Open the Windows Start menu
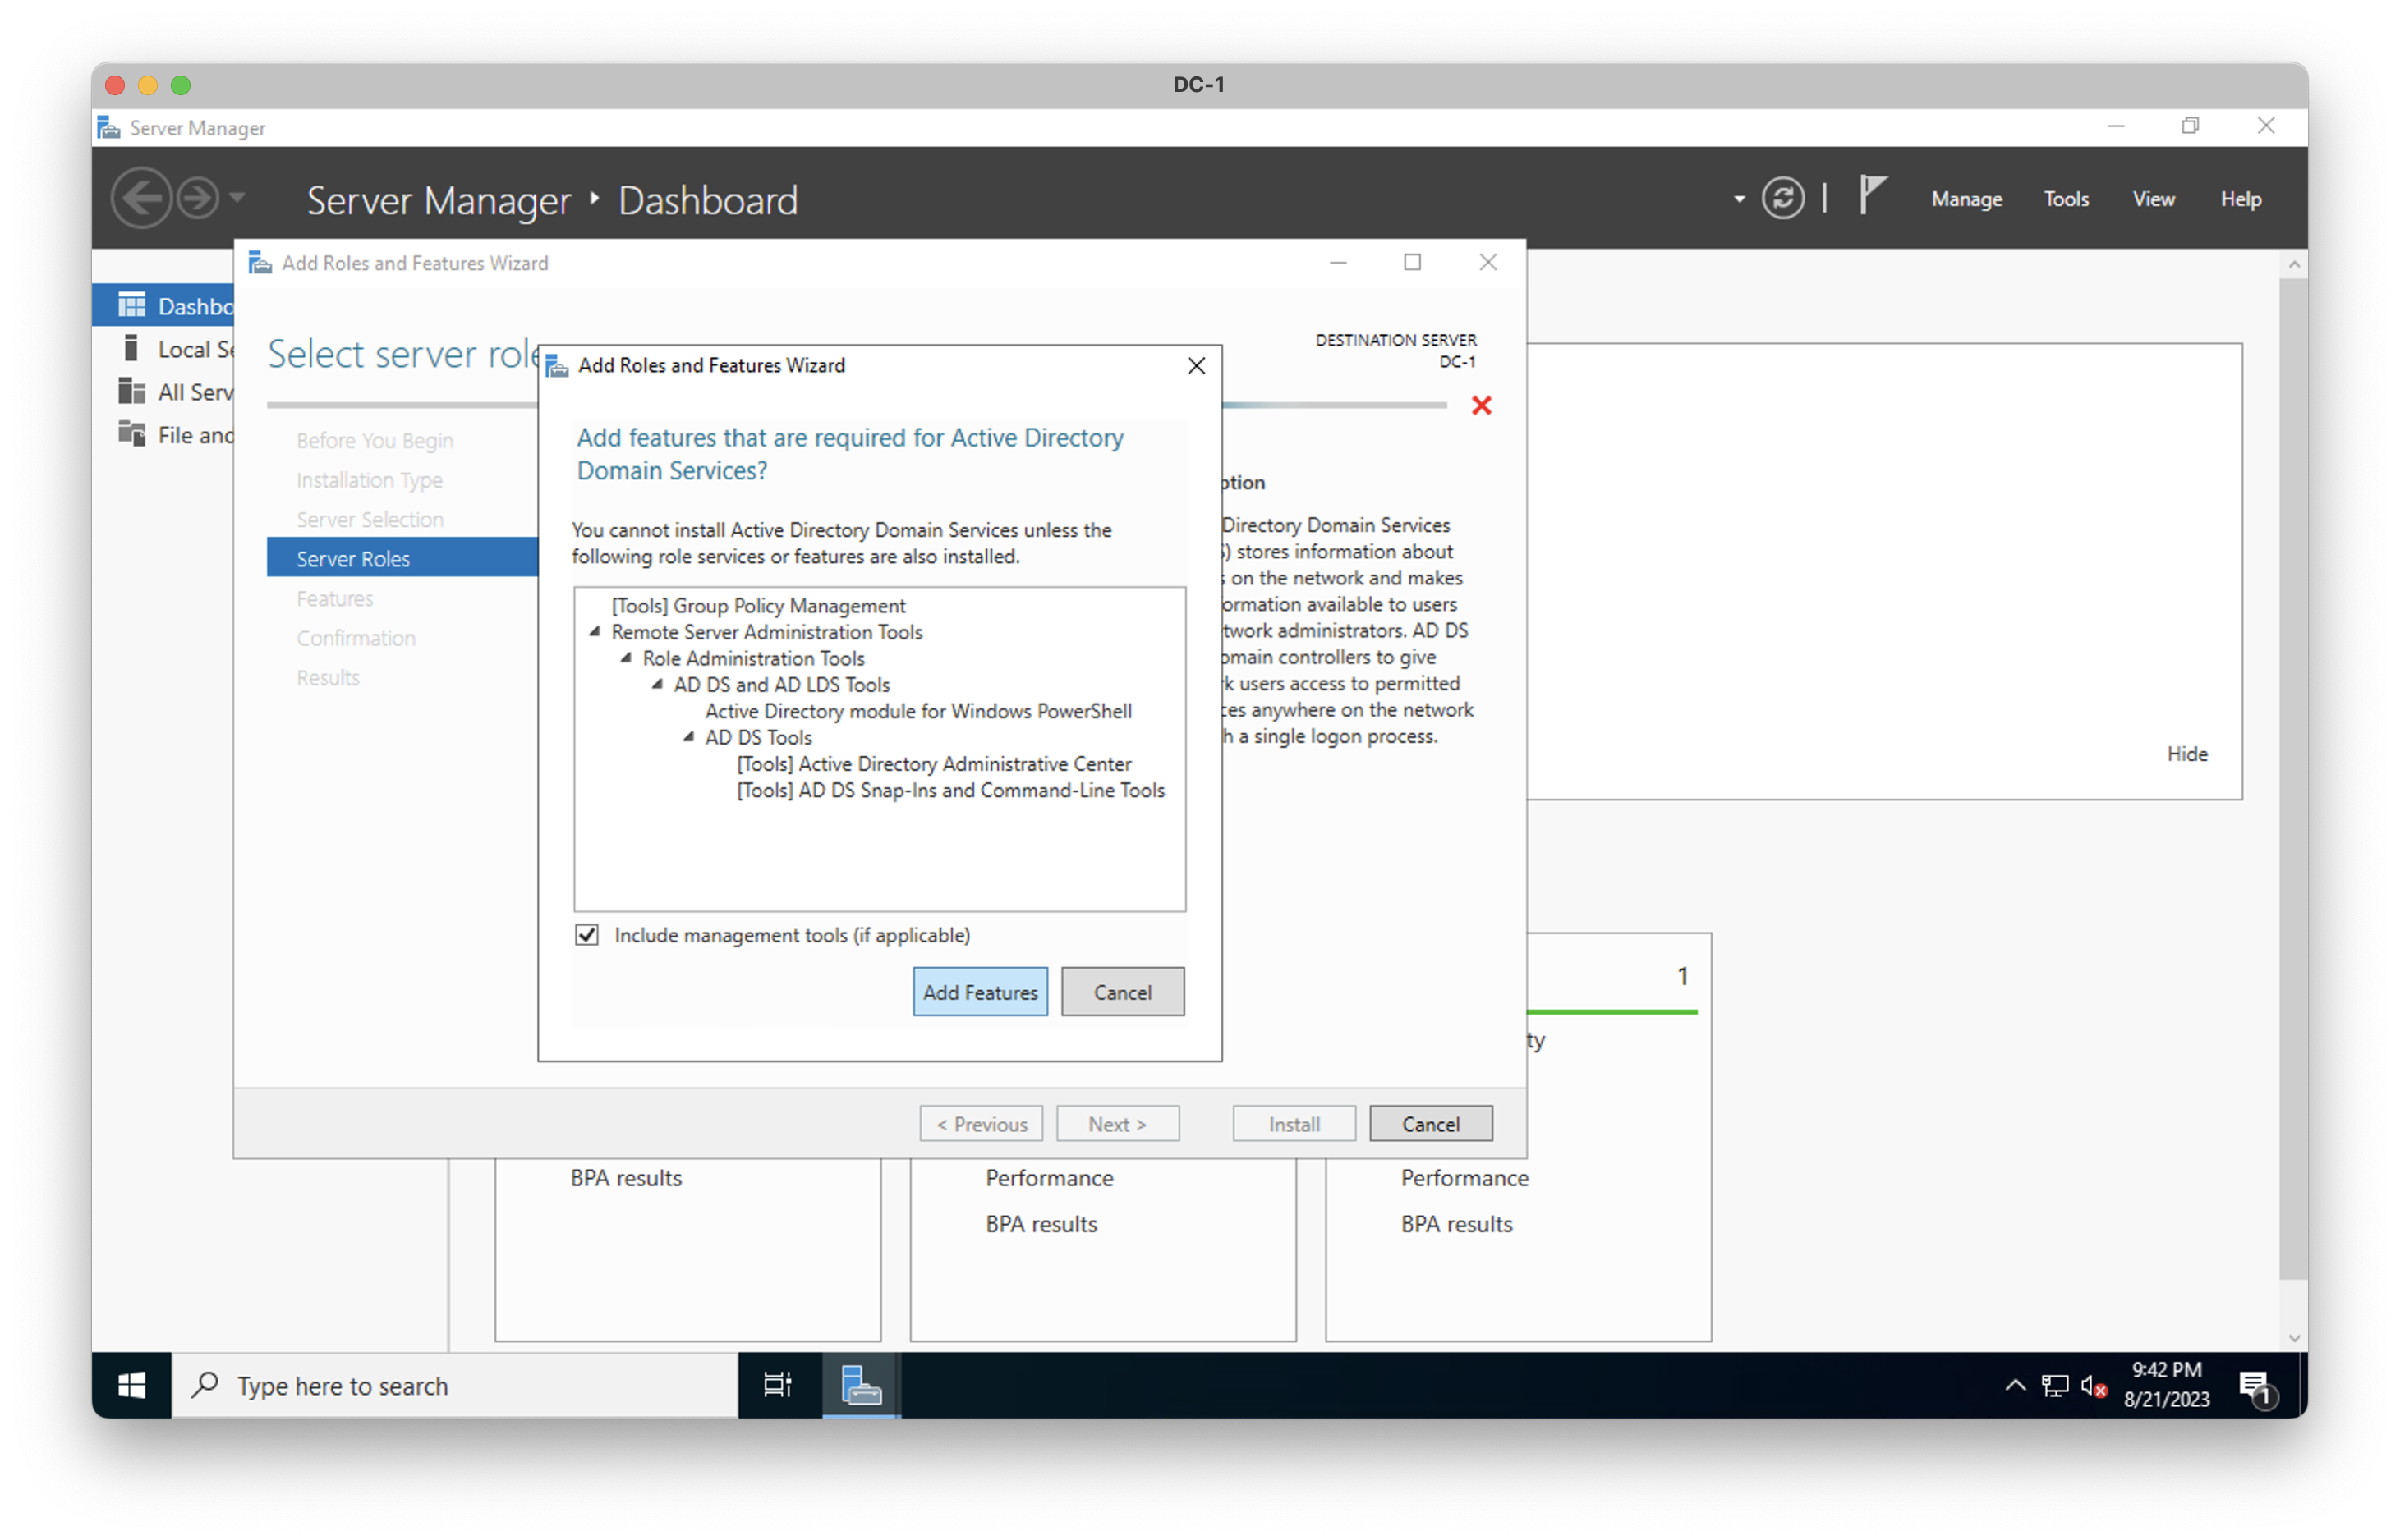 [131, 1385]
